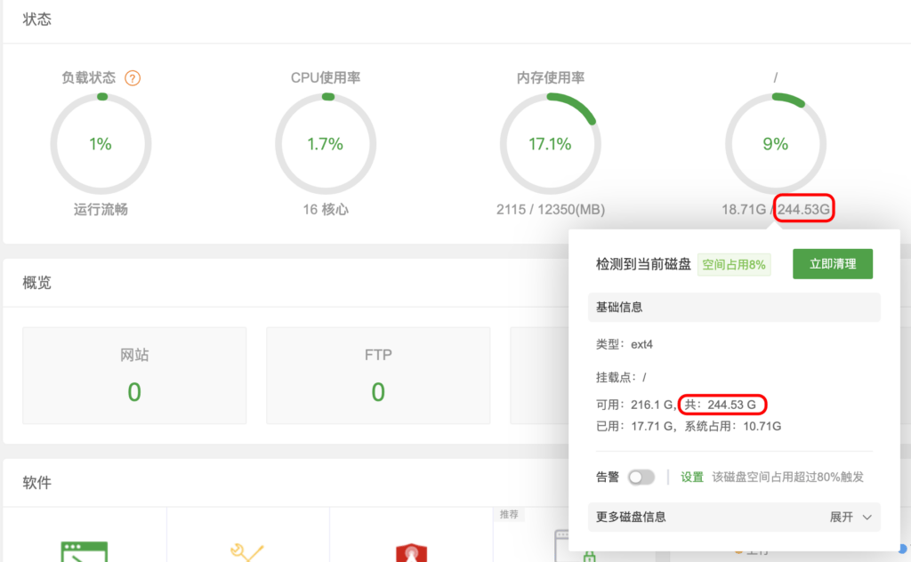Viewport: 911px width, 562px height.
Task: Click the 2115 / 12350(MB) memory text
Action: pyautogui.click(x=550, y=210)
